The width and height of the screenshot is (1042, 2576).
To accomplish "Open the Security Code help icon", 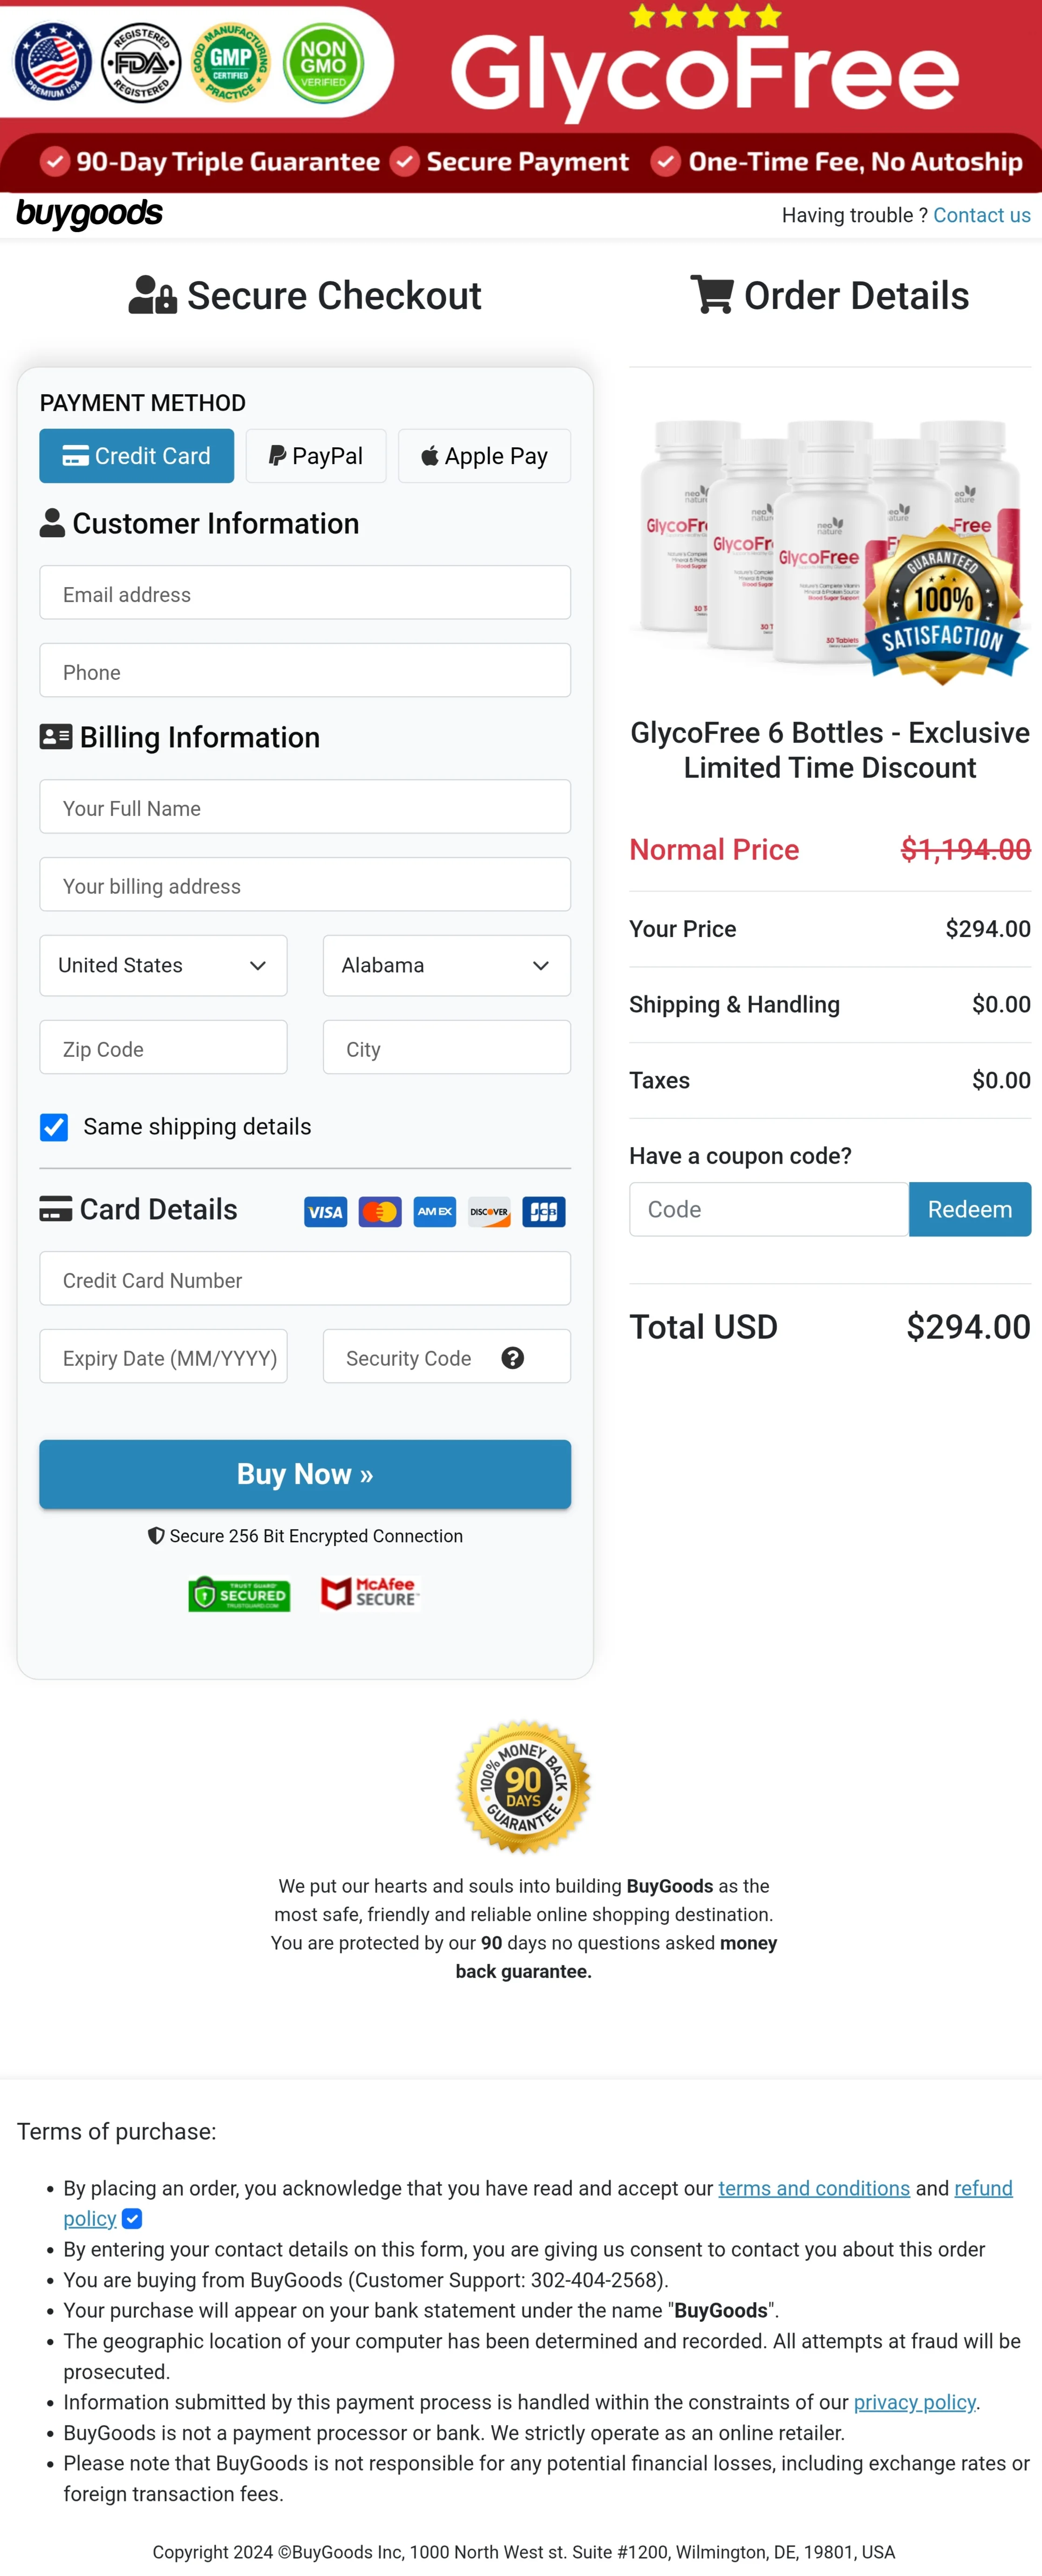I will tap(513, 1357).
